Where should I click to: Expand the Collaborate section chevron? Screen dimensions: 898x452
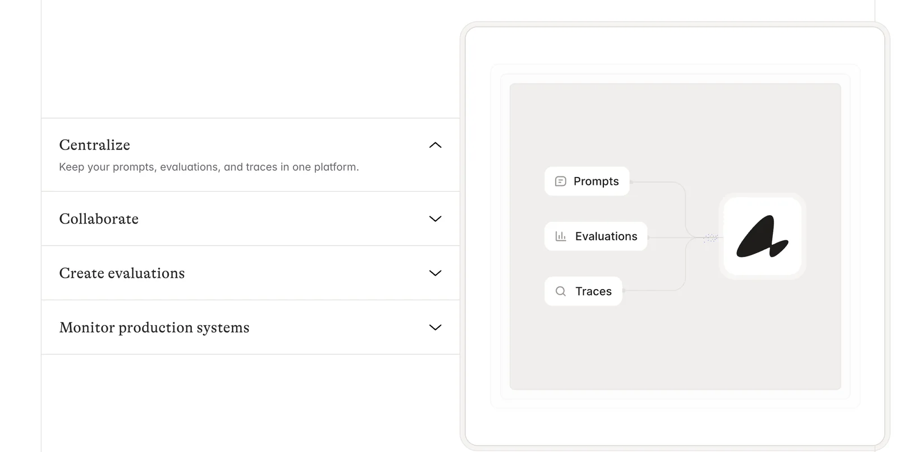point(435,218)
